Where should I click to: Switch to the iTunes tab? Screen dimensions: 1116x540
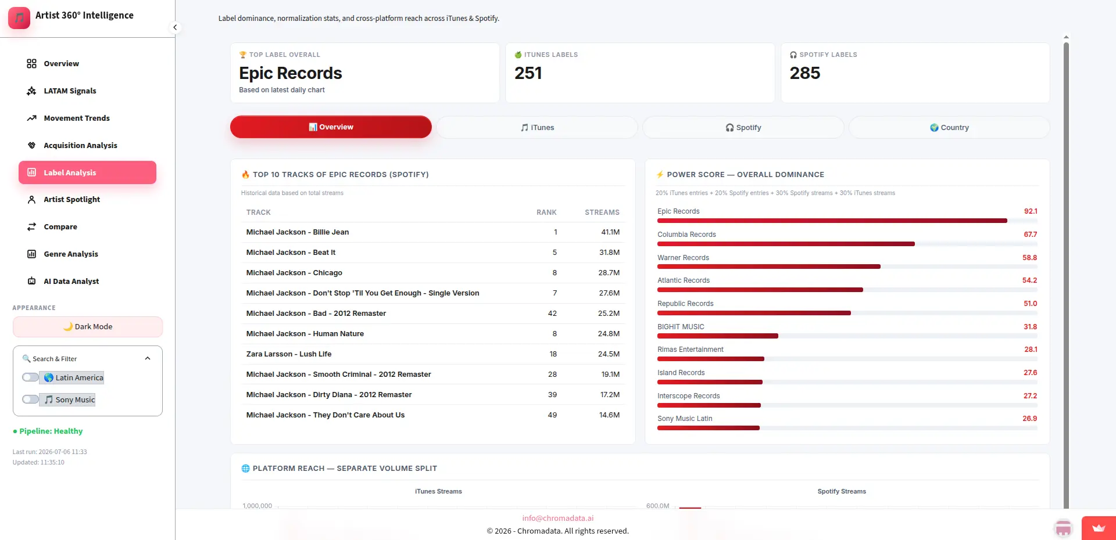(x=537, y=127)
